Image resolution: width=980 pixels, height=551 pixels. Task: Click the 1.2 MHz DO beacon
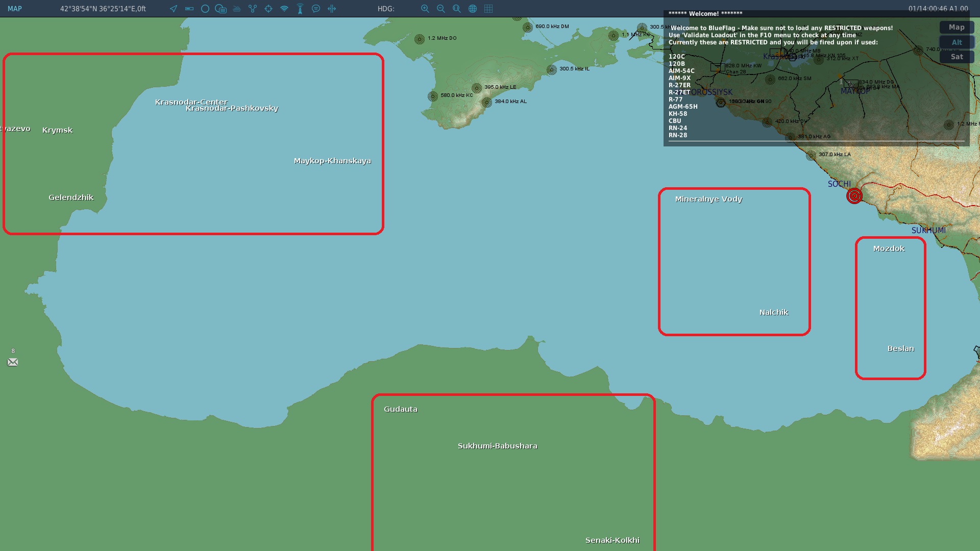(x=420, y=39)
